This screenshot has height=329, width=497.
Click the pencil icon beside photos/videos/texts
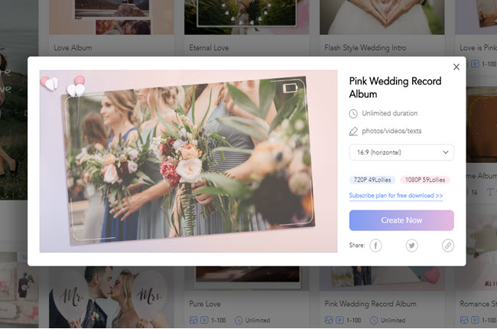coord(353,131)
